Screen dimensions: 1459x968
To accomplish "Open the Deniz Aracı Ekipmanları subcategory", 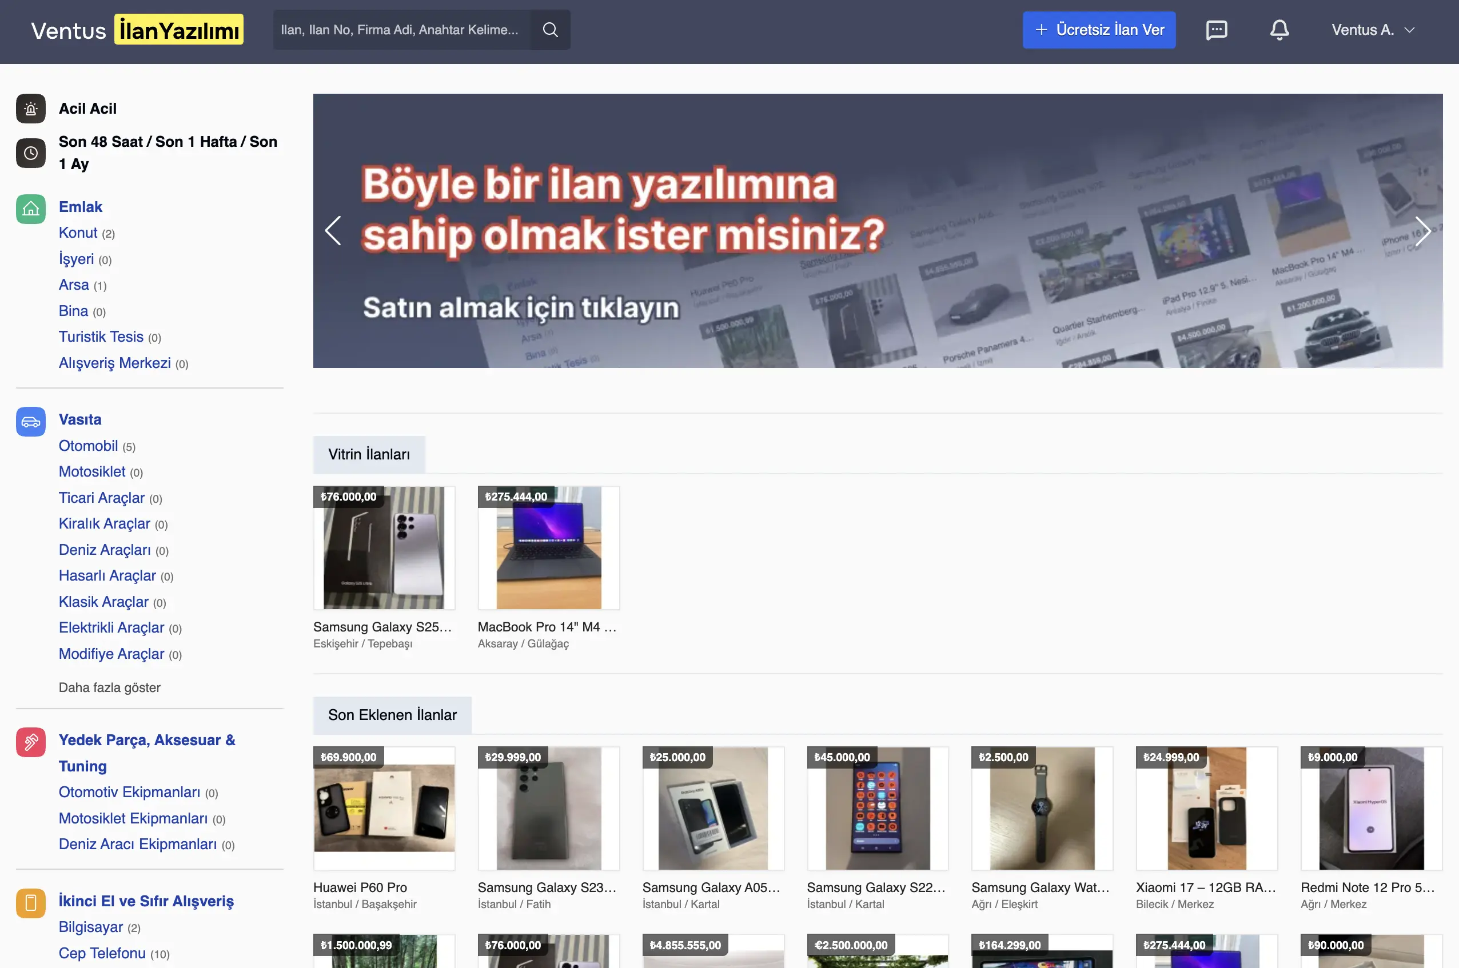I will click(138, 844).
